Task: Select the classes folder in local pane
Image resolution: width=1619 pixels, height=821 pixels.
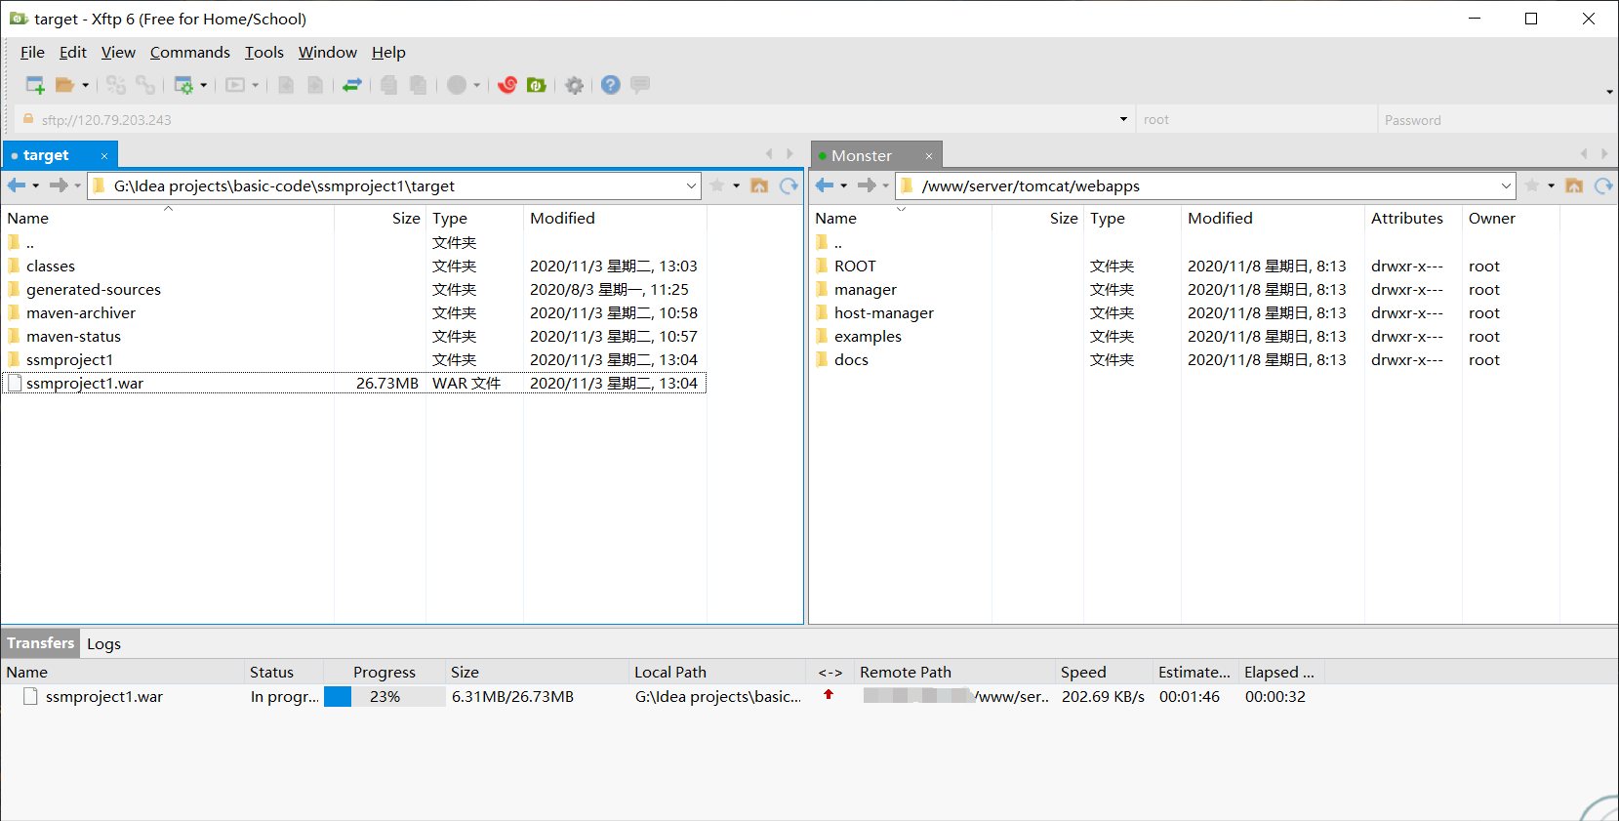Action: [51, 267]
